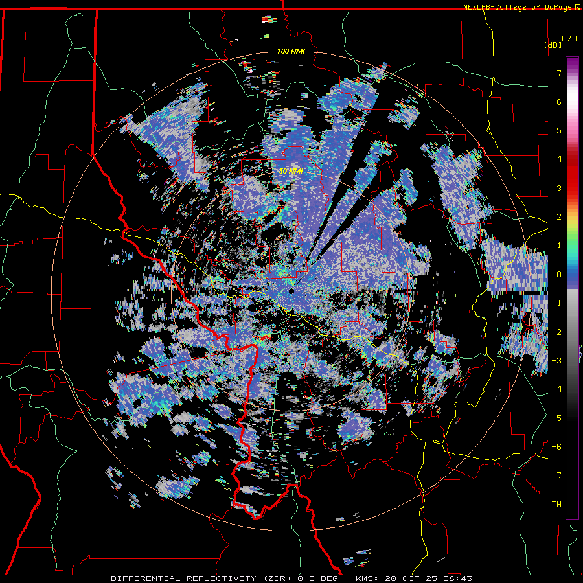Click the 3 value on color scale

559,188
